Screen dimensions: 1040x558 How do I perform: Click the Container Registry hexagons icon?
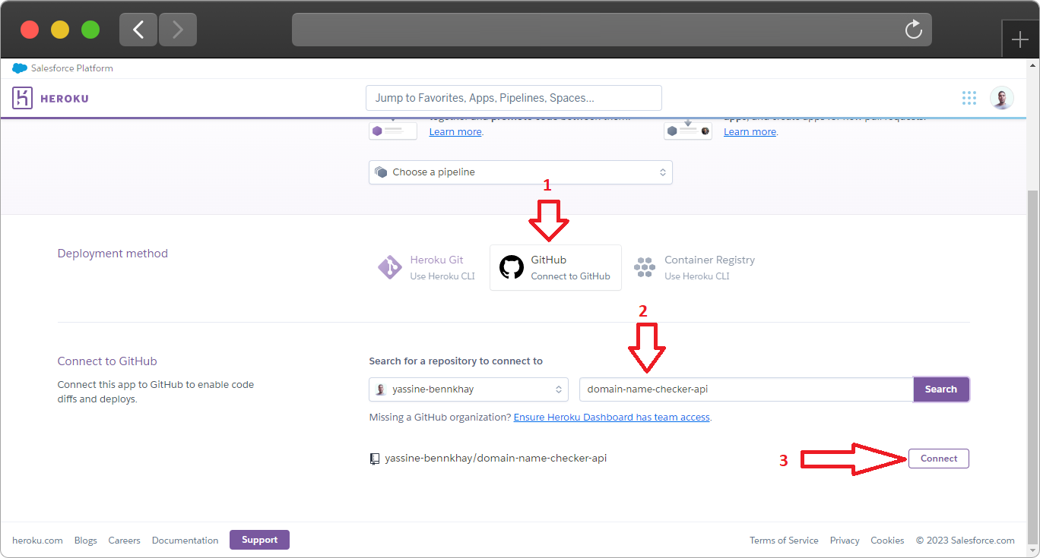(x=645, y=267)
